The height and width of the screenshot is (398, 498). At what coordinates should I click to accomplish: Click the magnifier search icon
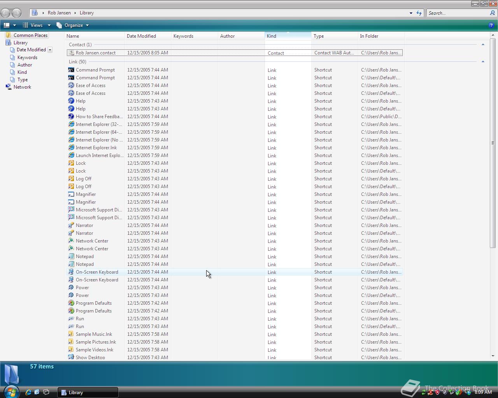[x=493, y=13]
